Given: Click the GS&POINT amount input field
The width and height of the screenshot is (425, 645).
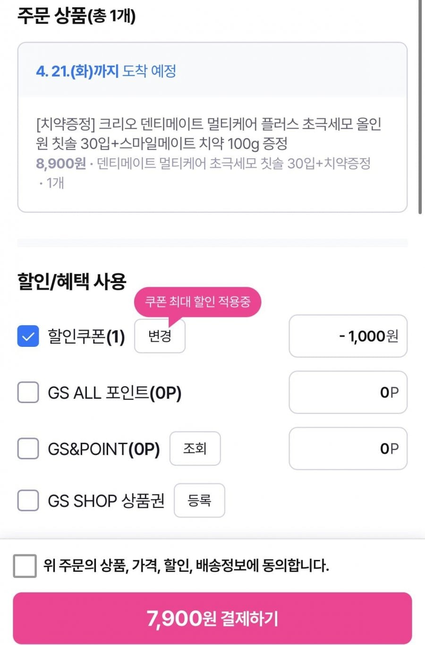Looking at the screenshot, I should pyautogui.click(x=348, y=448).
